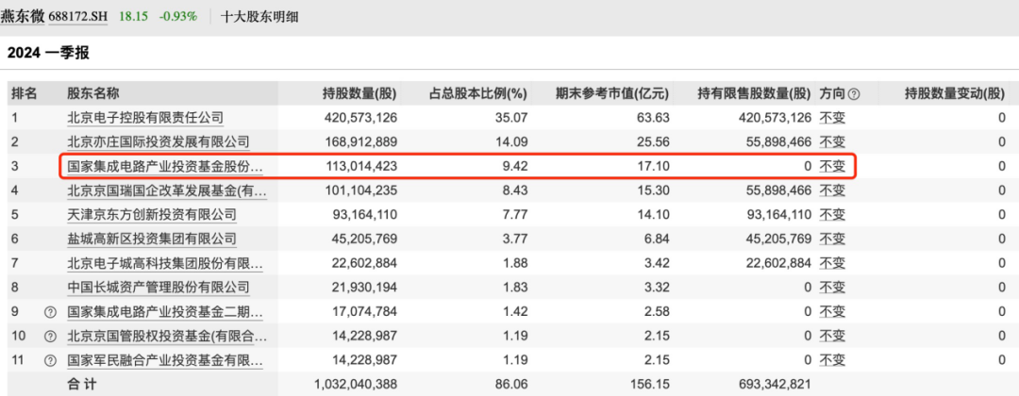Viewport: 1019px width, 396px height.
Task: Click 不变 in the 天津京东方创新投资 row
Action: coord(832,215)
